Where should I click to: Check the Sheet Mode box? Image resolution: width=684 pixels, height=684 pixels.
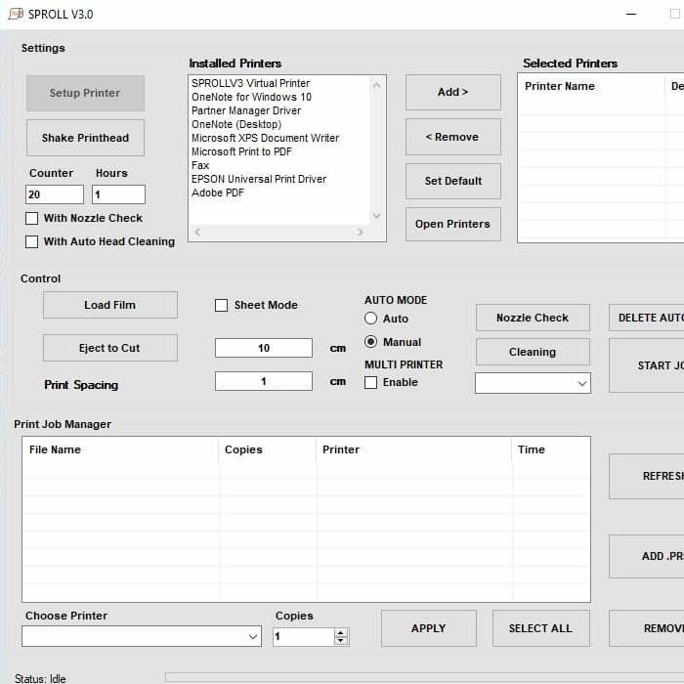pyautogui.click(x=222, y=305)
